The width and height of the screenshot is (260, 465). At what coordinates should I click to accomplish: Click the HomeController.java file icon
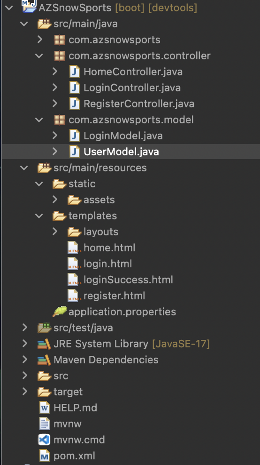(x=75, y=72)
